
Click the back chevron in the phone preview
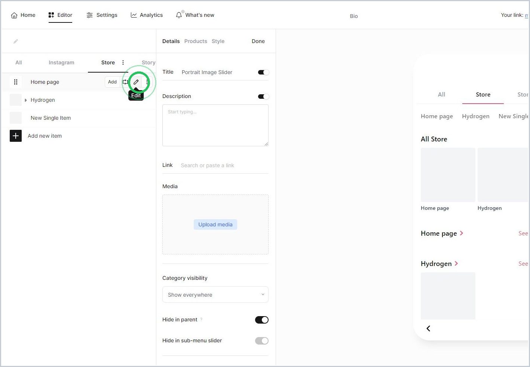[428, 328]
